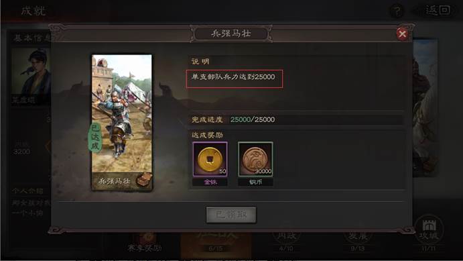The image size is (463, 261).
Task: Click the 兵强马壮 dialog title label
Action: pos(231,34)
